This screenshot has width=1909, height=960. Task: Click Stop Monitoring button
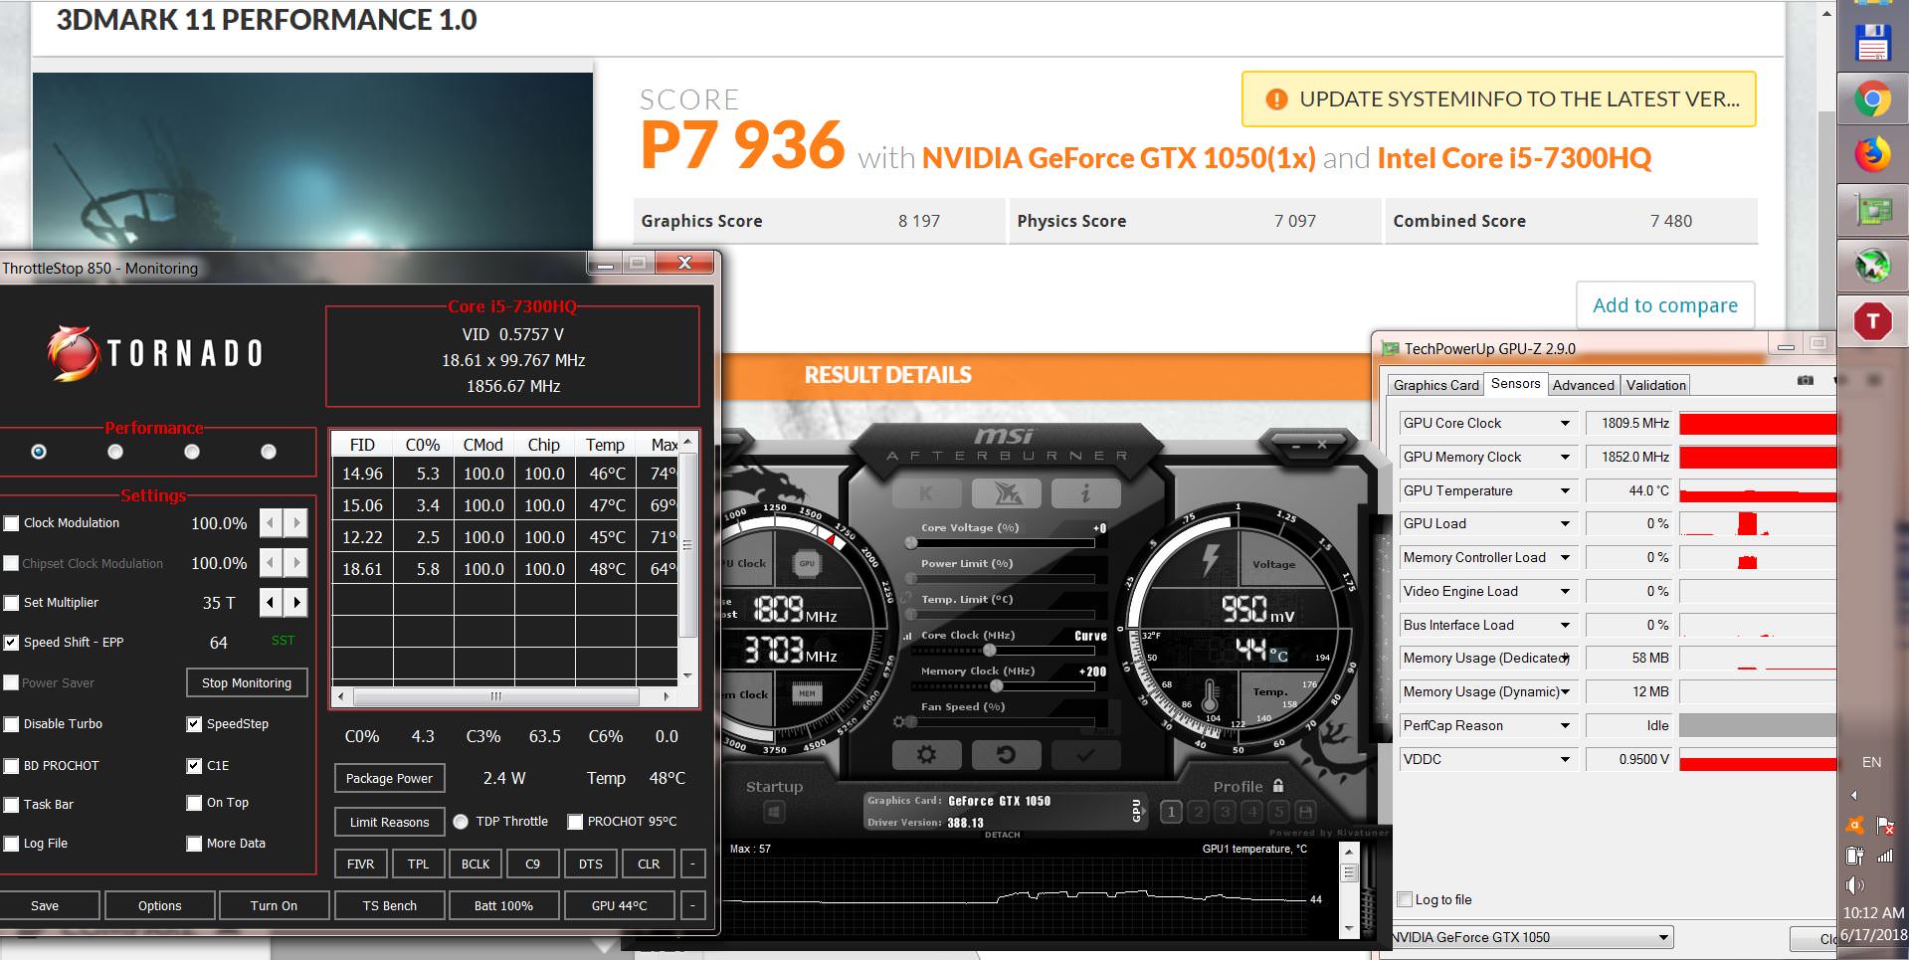click(247, 683)
